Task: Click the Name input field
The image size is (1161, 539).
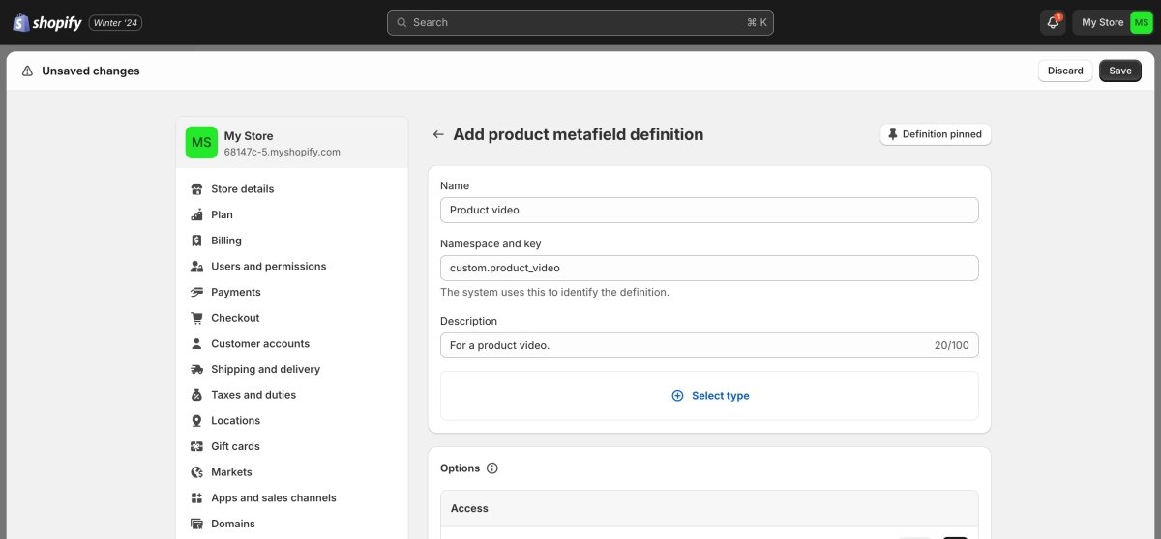Action: coord(709,210)
